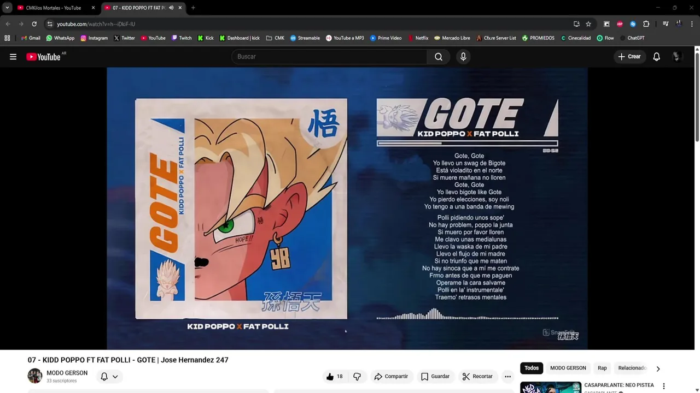Screen dimensions: 700x393
Task: Open Google apps grid in bookmarks bar
Action: click(7, 38)
